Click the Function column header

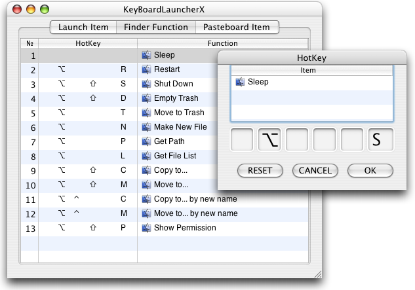click(x=223, y=43)
